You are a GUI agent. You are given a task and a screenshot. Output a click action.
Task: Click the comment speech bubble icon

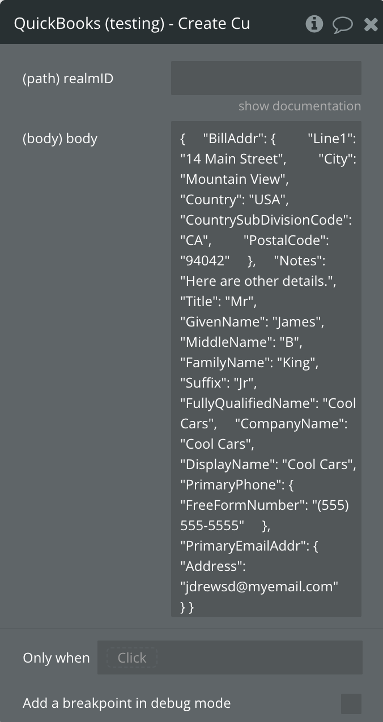tap(342, 24)
